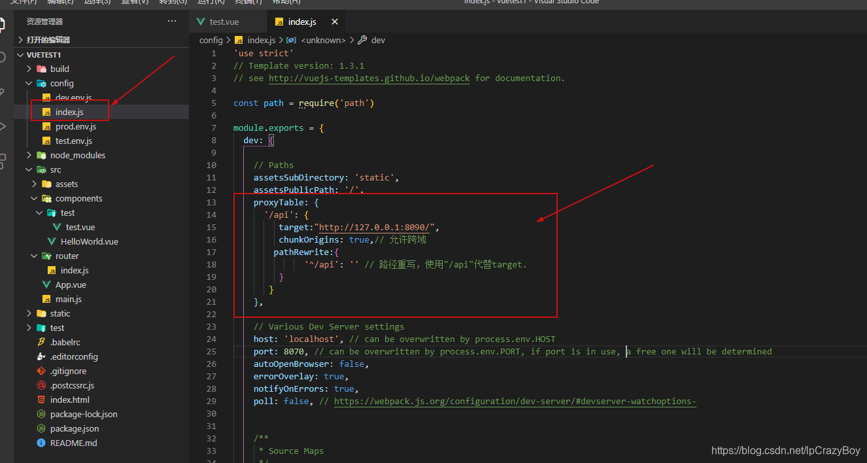
Task: Click the "const path = require('path')" line
Action: (x=303, y=103)
